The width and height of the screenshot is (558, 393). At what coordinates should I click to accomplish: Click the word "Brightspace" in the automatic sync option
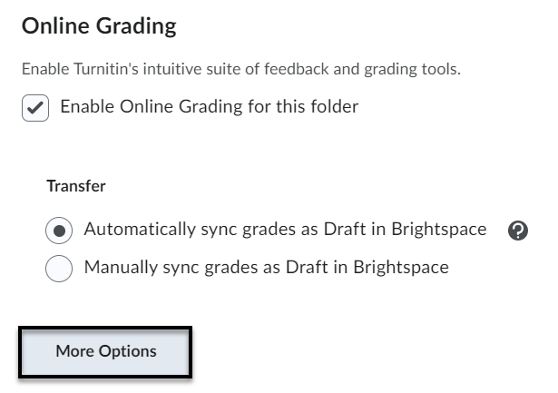pyautogui.click(x=439, y=230)
